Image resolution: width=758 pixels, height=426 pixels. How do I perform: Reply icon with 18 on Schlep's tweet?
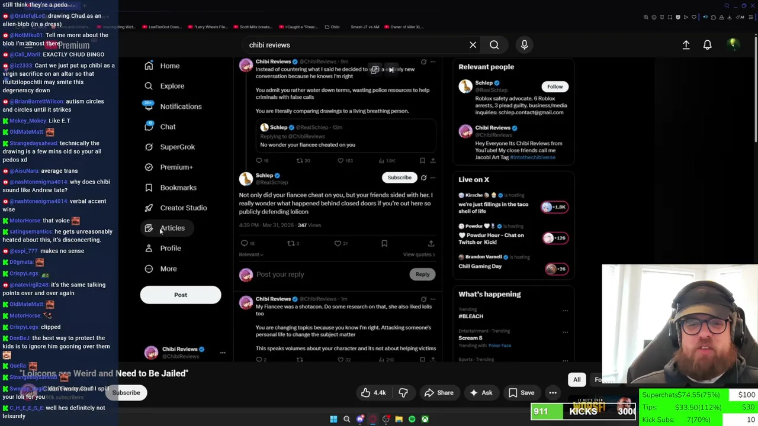pos(248,243)
